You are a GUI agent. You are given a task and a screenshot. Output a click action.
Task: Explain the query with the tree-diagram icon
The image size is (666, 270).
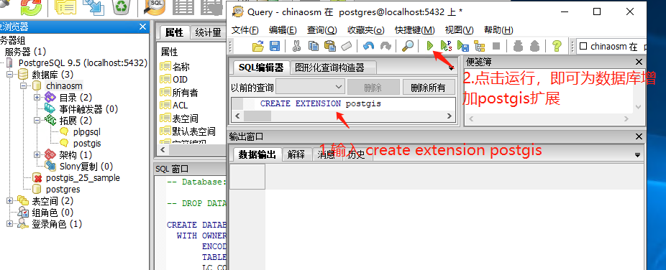coord(480,46)
